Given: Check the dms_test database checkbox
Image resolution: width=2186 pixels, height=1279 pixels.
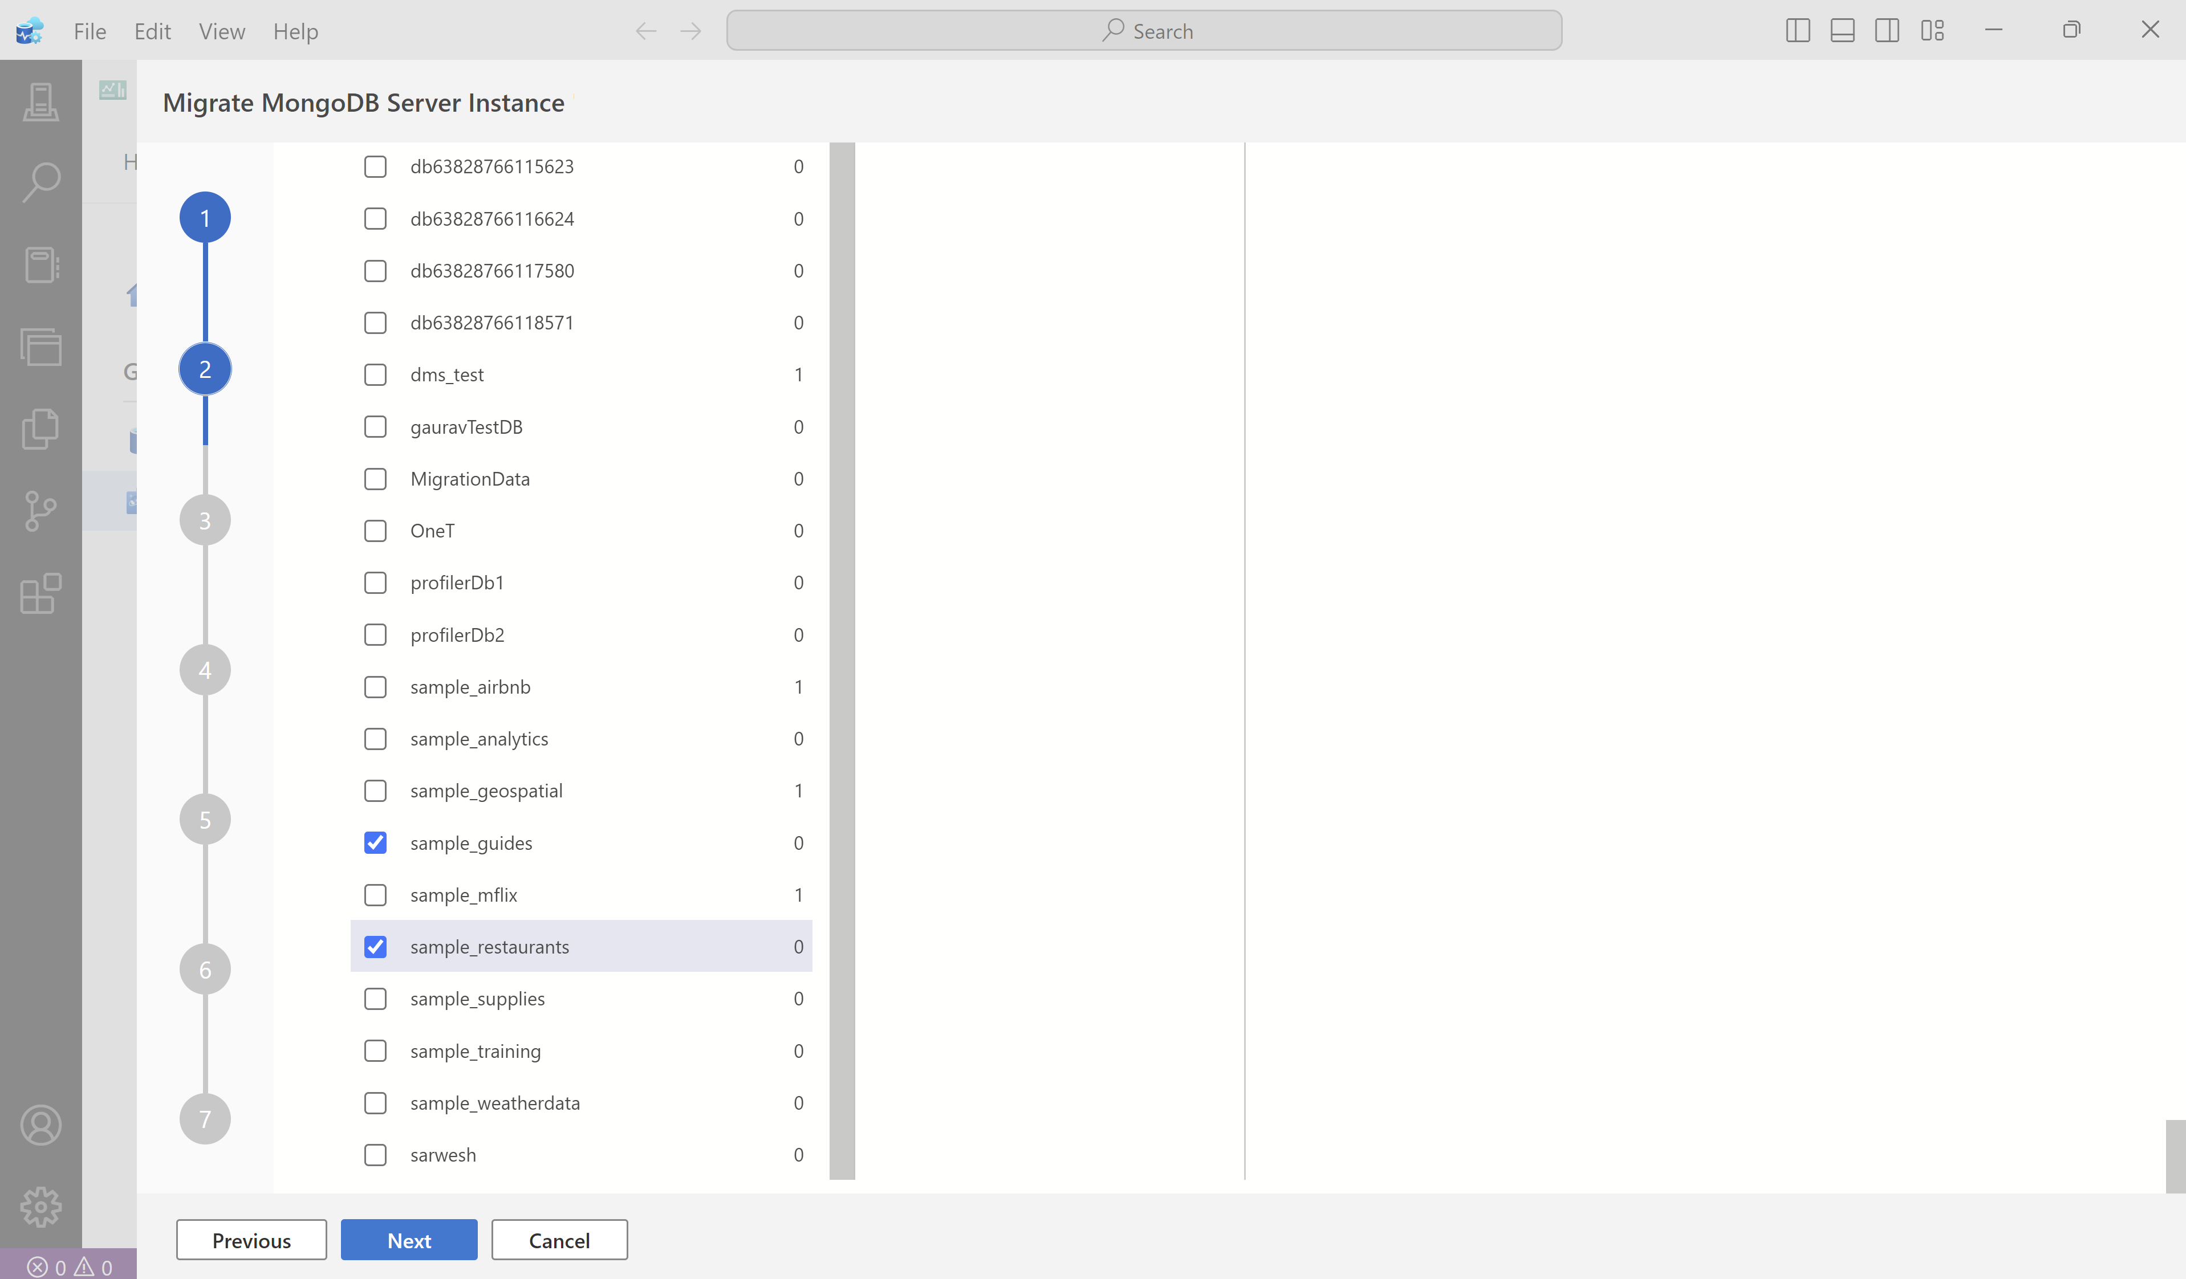Looking at the screenshot, I should 375,374.
